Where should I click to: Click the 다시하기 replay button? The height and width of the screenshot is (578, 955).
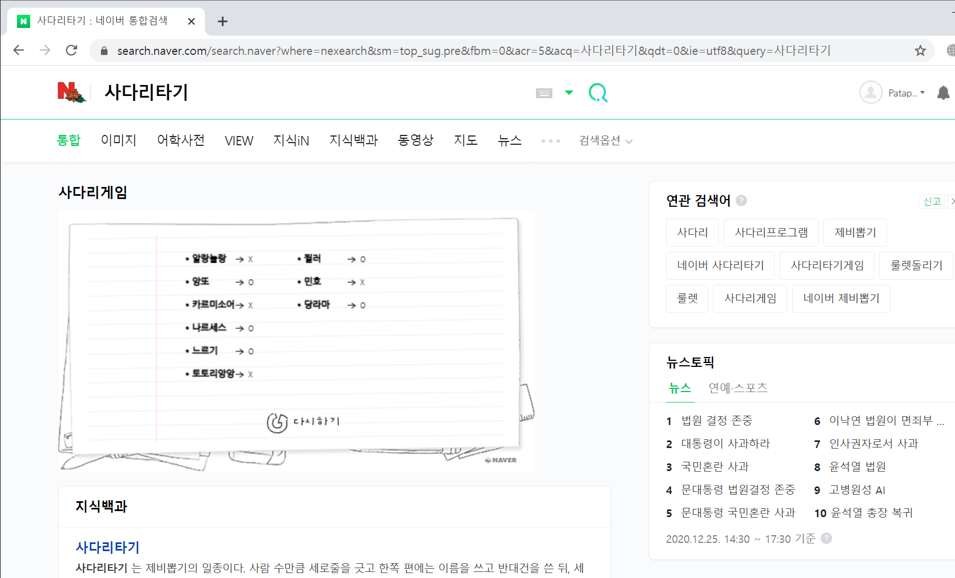point(303,422)
